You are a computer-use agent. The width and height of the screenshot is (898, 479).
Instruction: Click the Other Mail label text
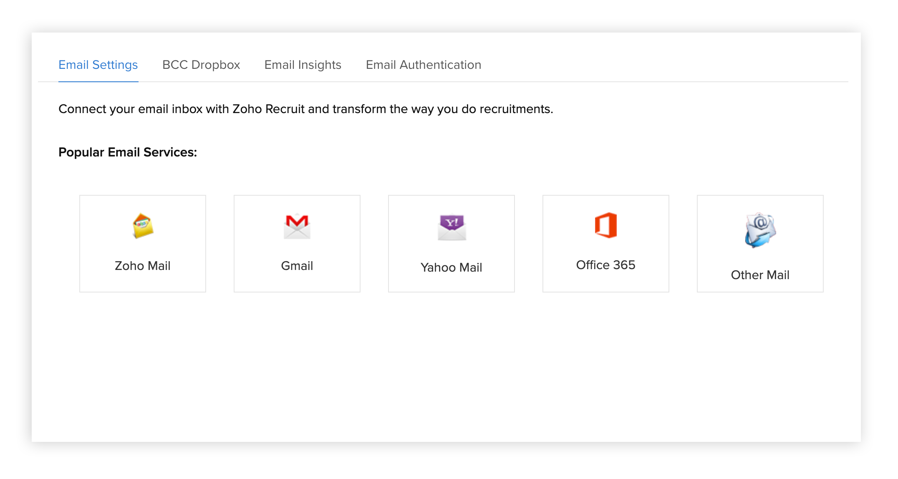click(x=759, y=275)
